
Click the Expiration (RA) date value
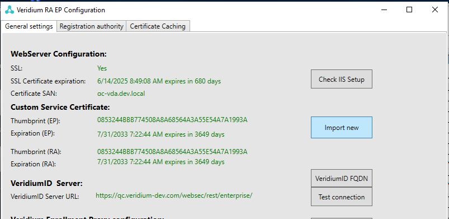[160, 162]
